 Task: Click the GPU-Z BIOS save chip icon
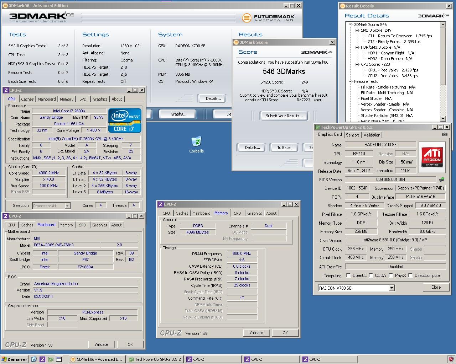tap(442, 180)
